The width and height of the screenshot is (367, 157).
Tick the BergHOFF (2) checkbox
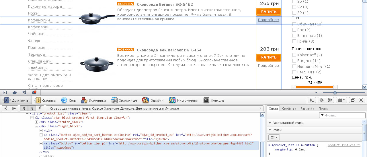tap(294, 72)
